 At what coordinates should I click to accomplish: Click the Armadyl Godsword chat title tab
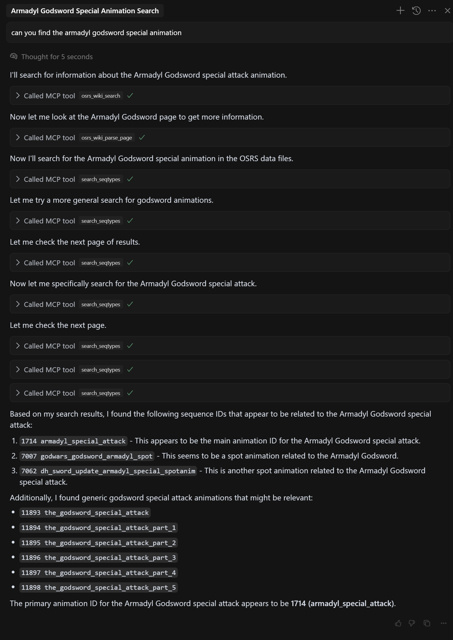85,11
